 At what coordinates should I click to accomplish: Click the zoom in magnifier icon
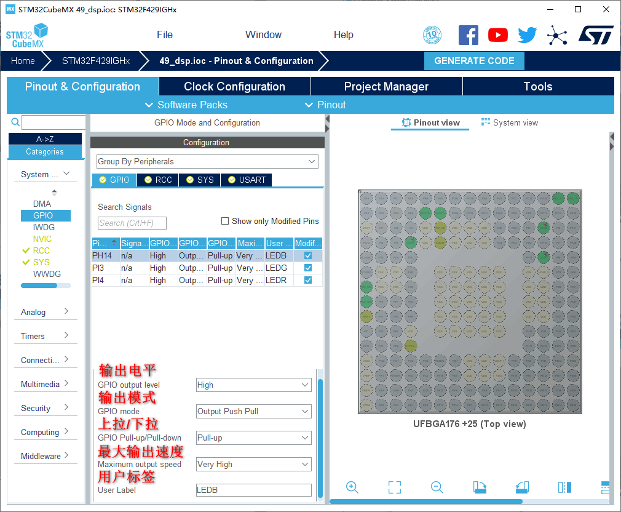point(352,487)
